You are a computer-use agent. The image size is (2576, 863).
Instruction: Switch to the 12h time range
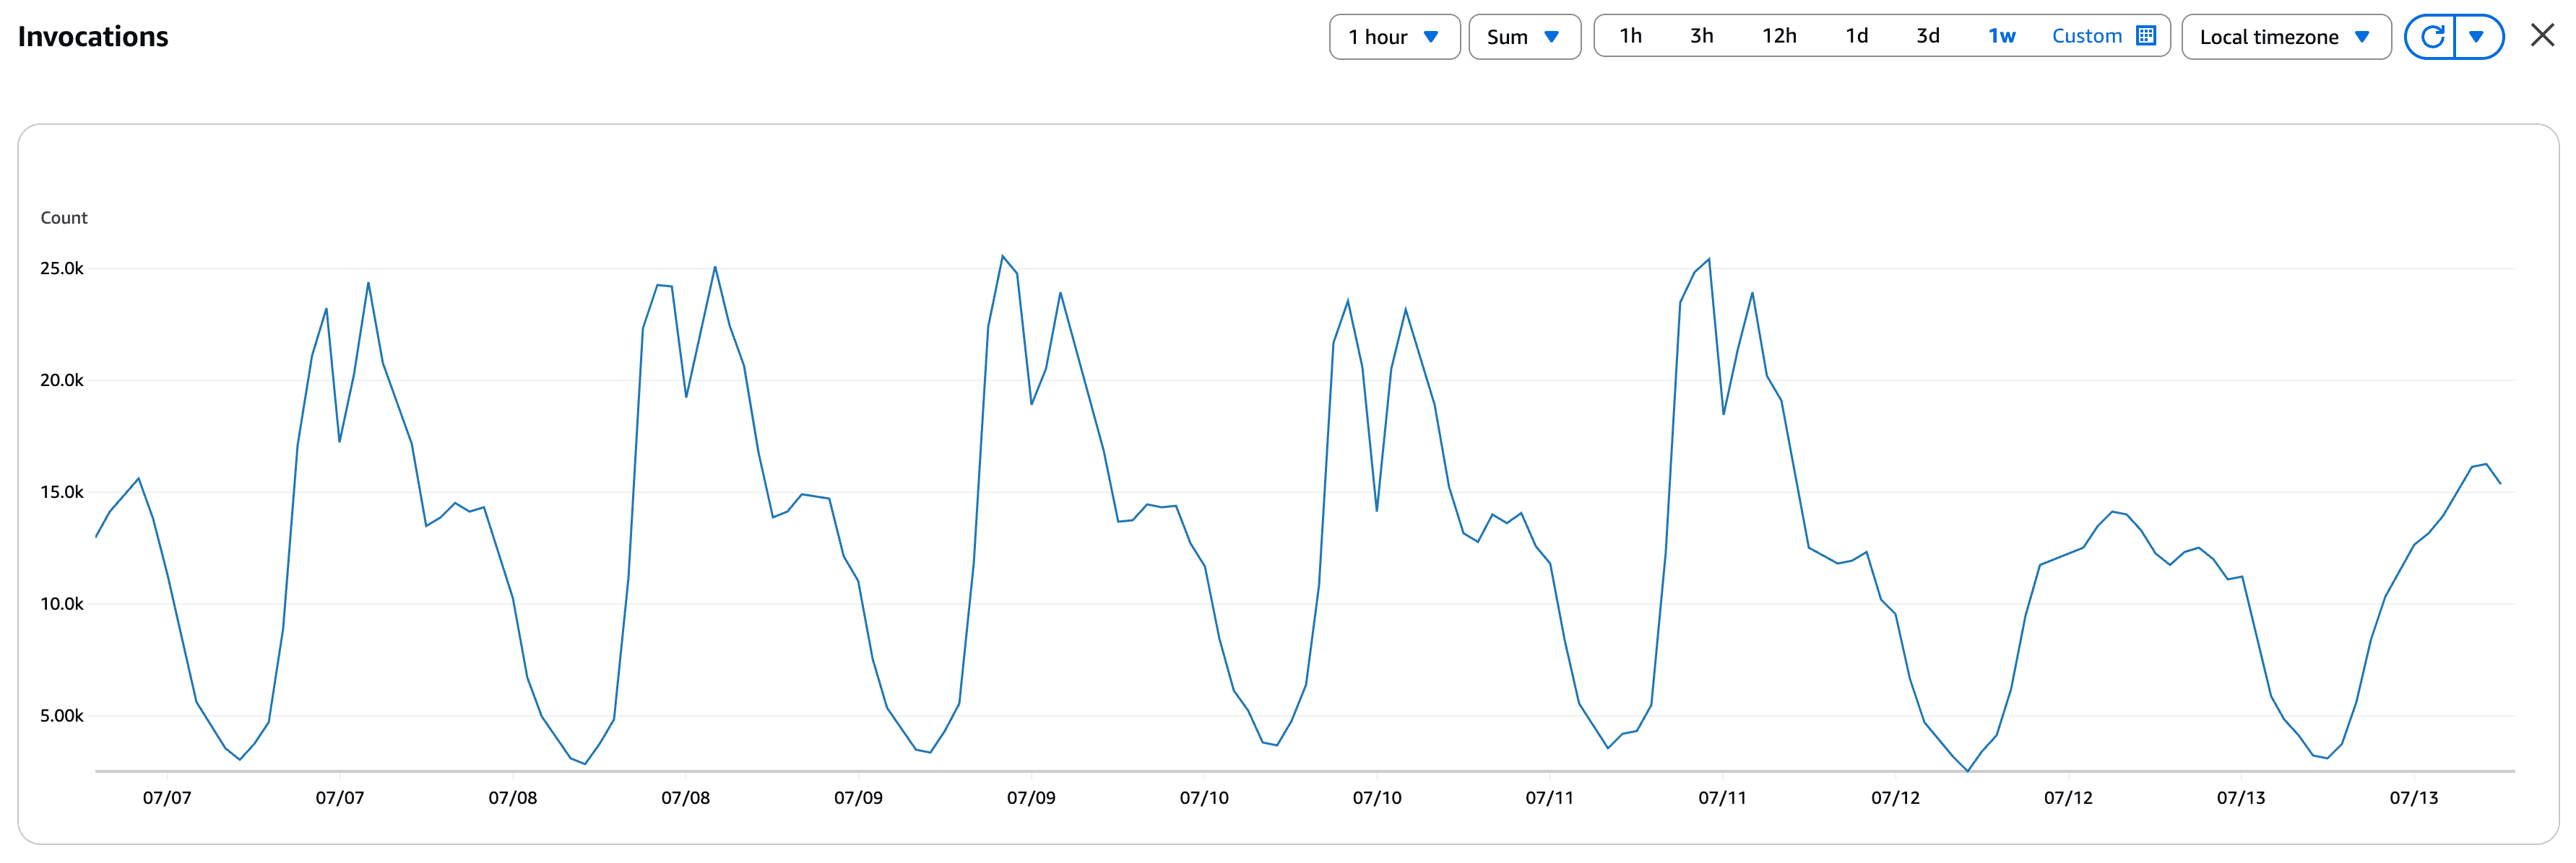(x=1779, y=37)
